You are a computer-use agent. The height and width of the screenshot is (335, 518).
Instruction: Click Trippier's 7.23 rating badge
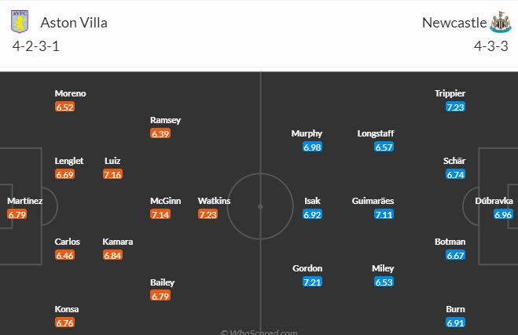(455, 107)
